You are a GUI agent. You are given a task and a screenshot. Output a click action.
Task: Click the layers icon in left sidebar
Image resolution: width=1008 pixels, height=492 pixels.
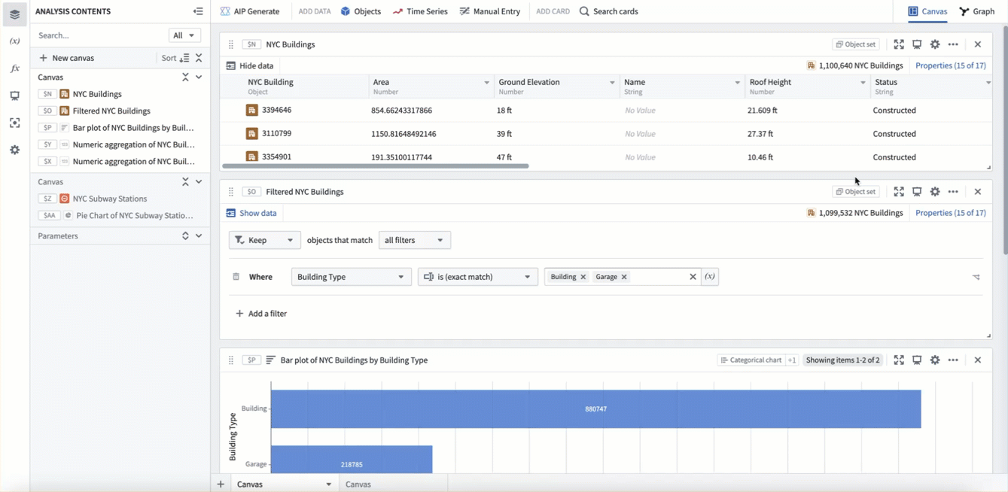click(14, 14)
